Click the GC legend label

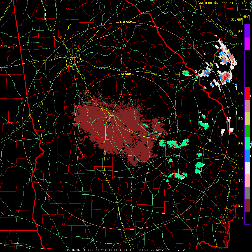(240, 193)
